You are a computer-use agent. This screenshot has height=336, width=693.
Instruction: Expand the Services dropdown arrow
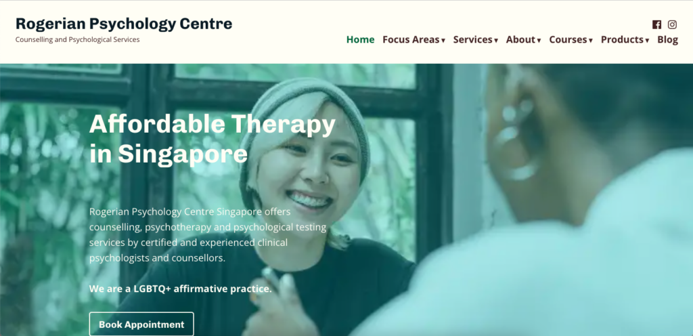click(x=496, y=40)
